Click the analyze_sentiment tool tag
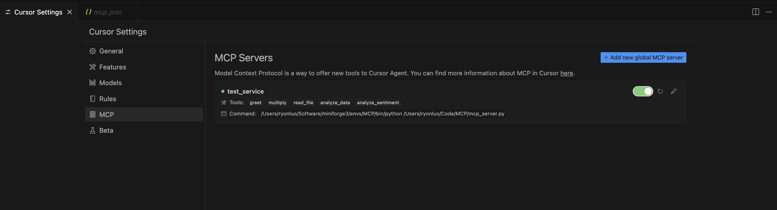 point(378,103)
